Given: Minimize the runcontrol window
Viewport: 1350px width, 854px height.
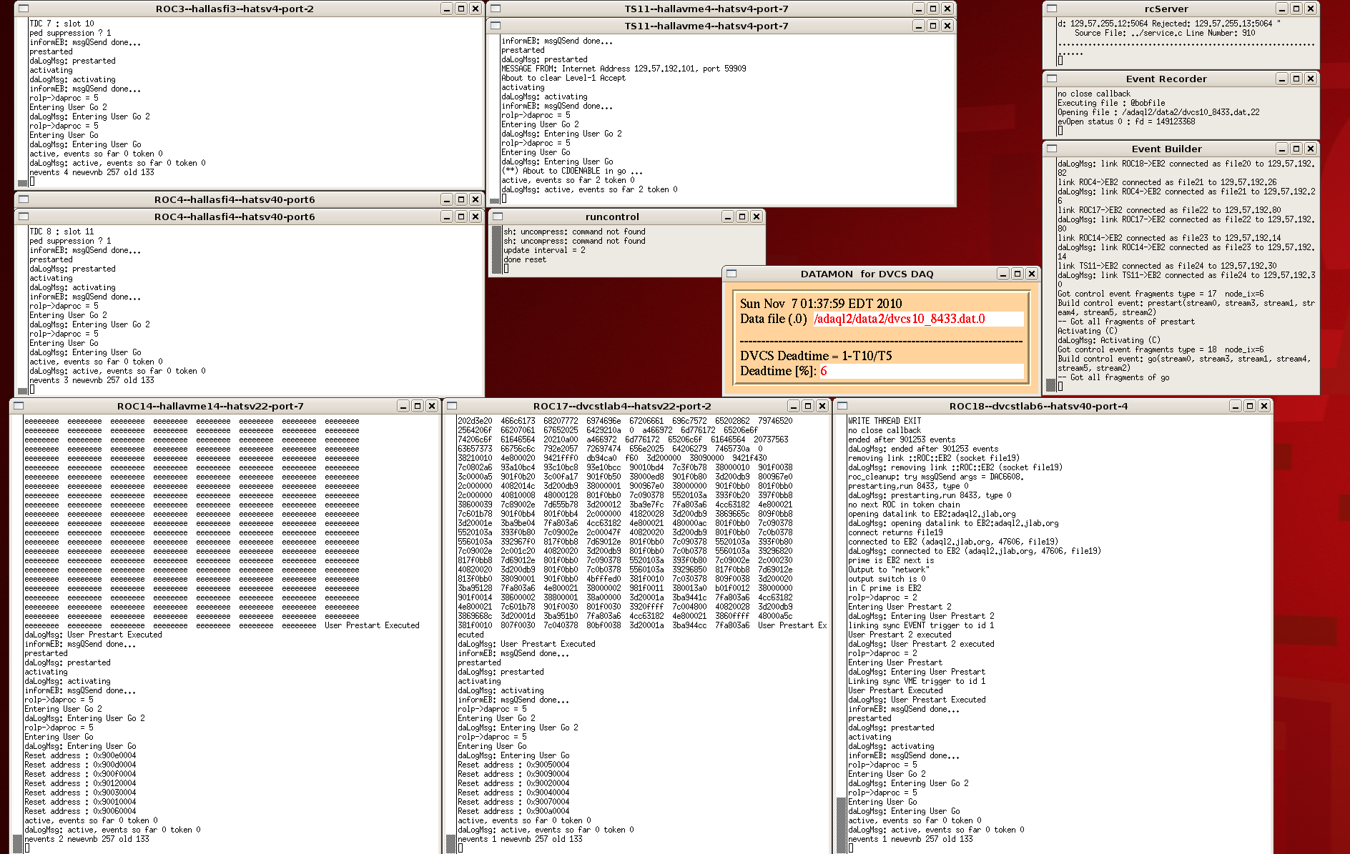Looking at the screenshot, I should (x=728, y=217).
